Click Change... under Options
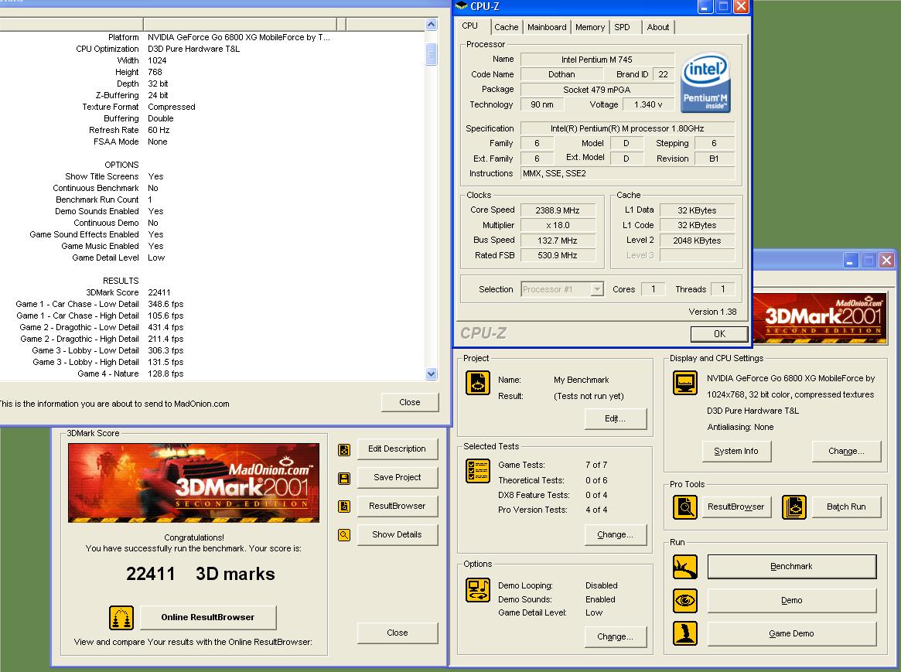Screen dimensions: 901x672 coord(615,637)
